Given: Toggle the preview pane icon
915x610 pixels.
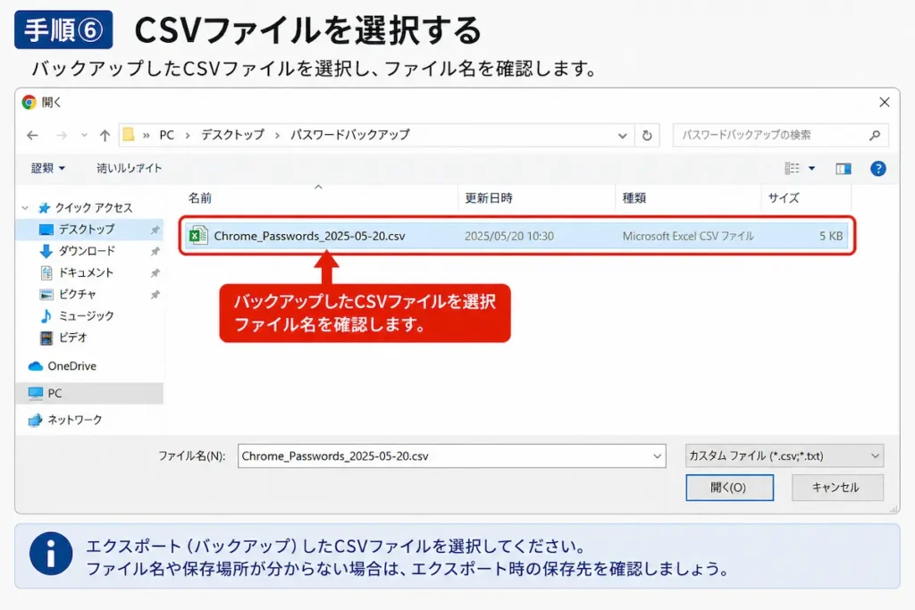Looking at the screenshot, I should point(844,169).
